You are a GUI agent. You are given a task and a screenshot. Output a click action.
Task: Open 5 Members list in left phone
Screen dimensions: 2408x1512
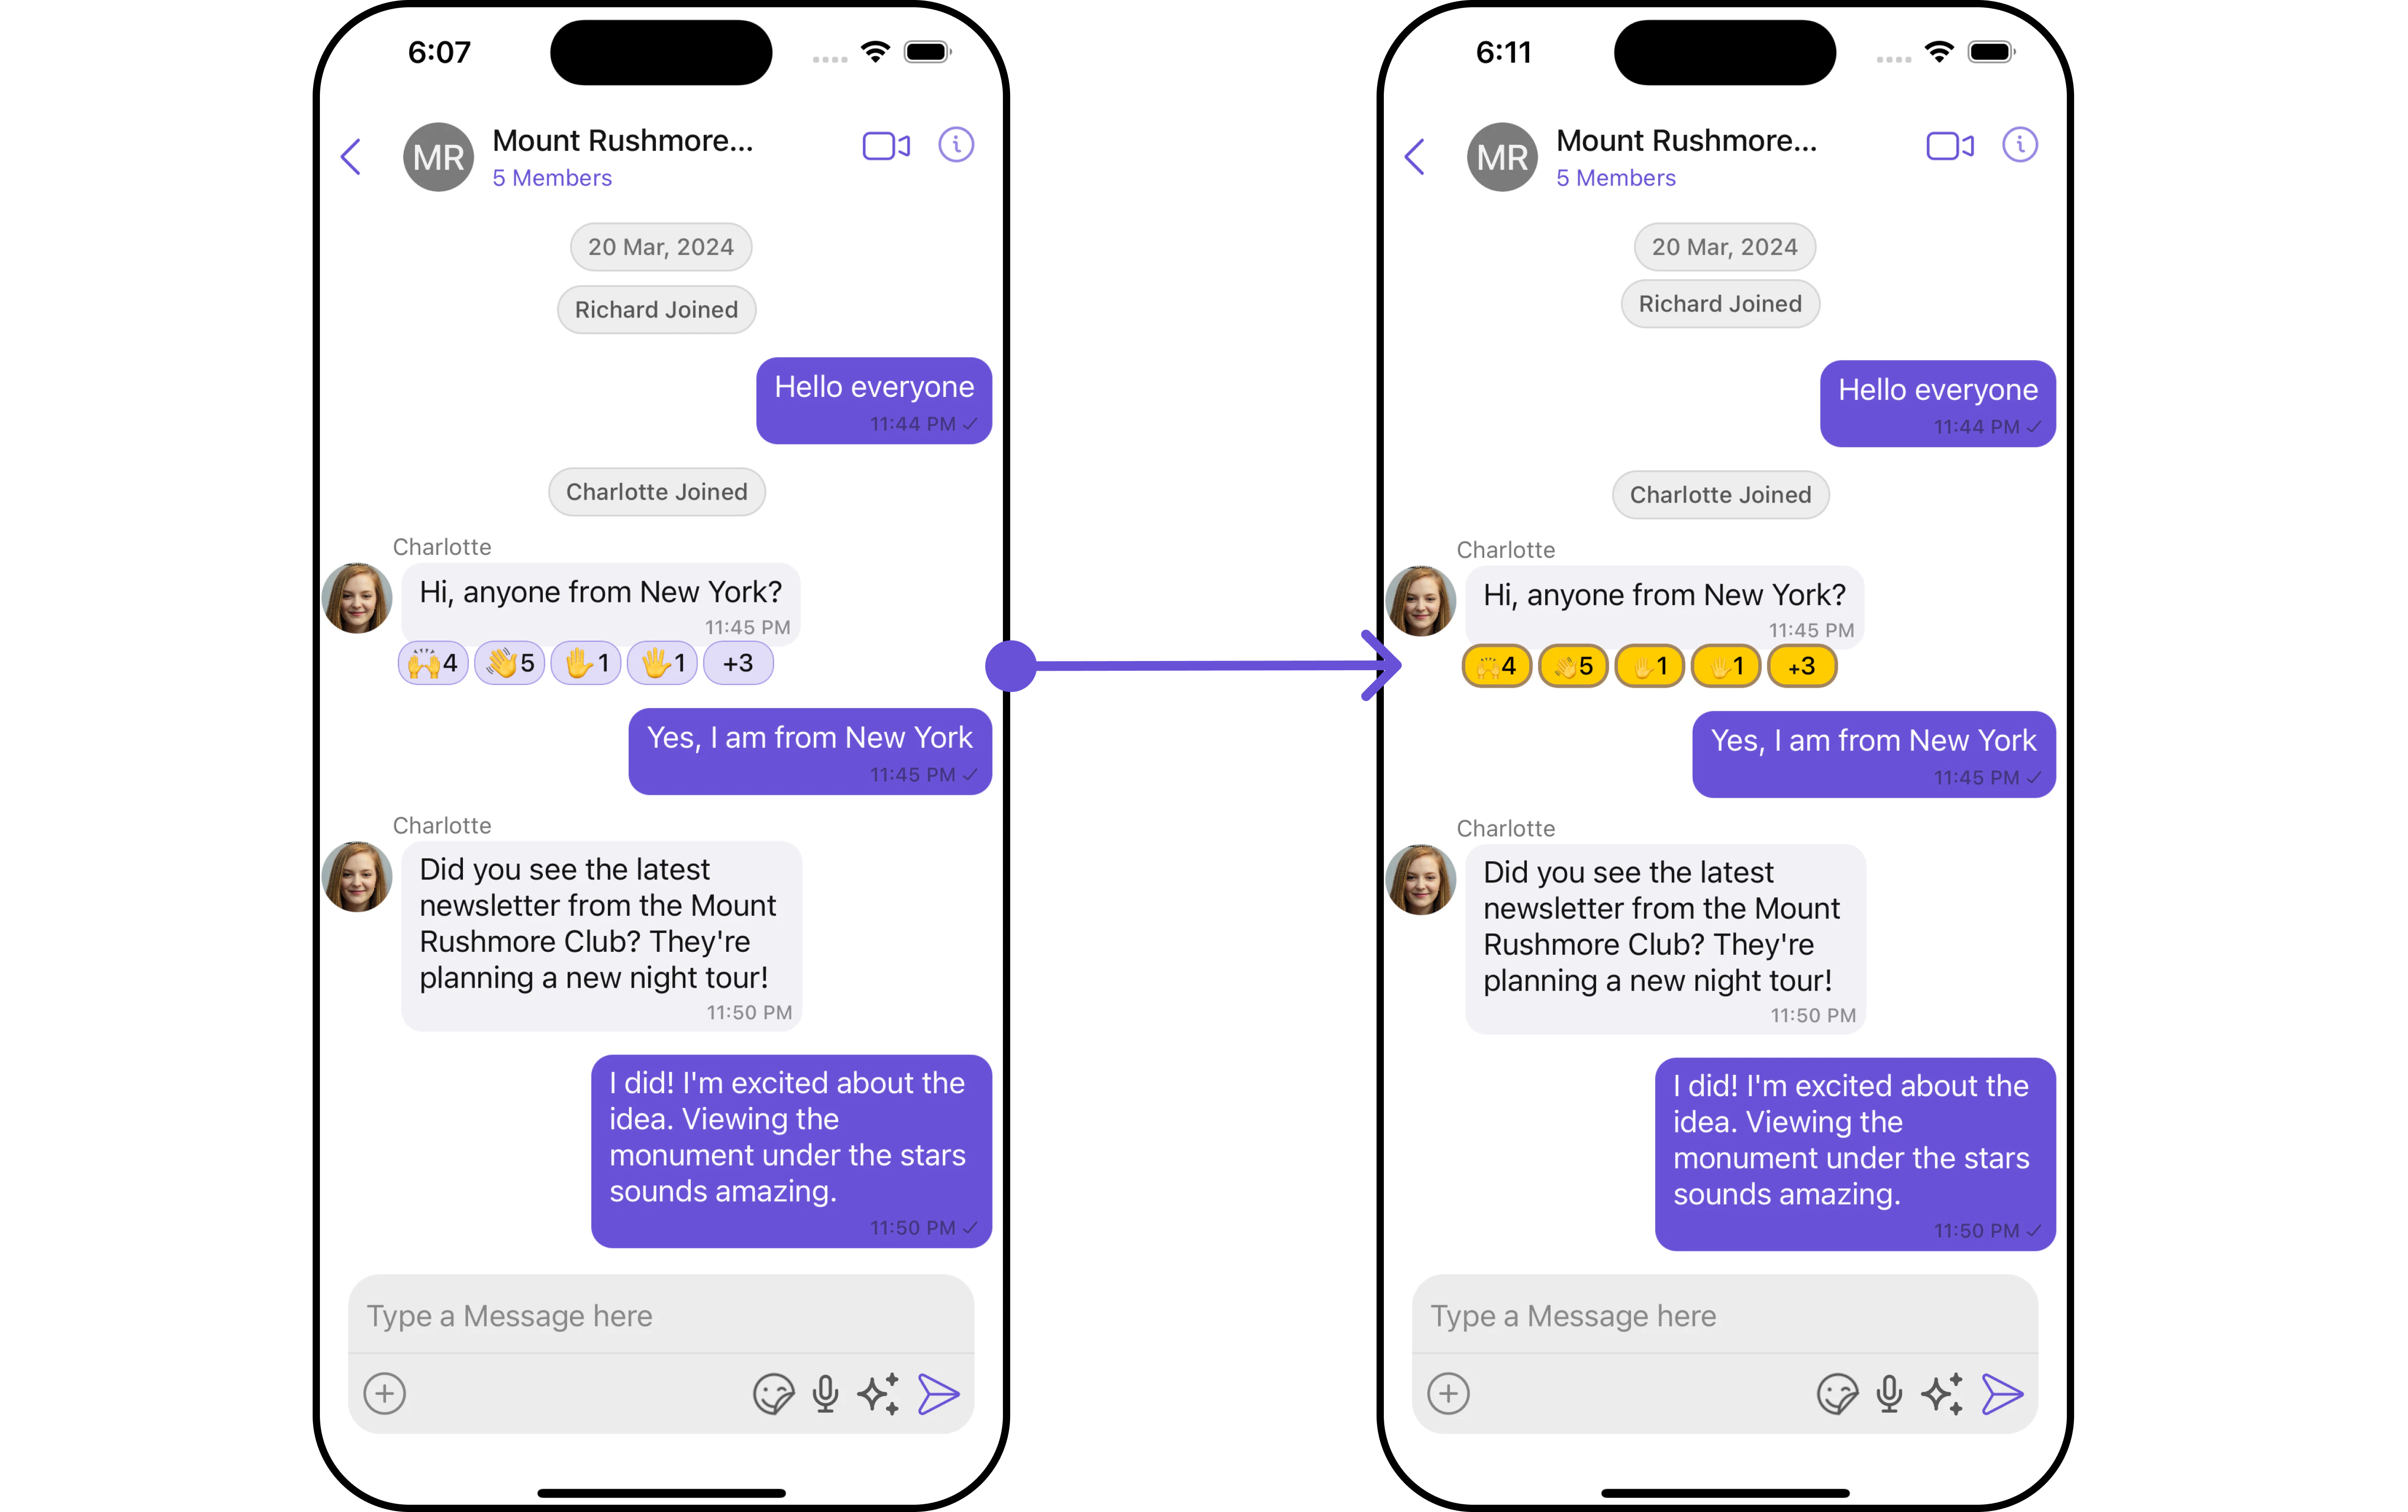(x=552, y=178)
